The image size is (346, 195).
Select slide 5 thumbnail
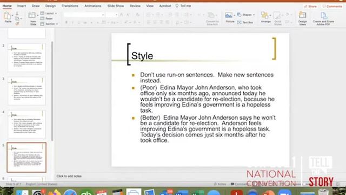[x=26, y=158]
